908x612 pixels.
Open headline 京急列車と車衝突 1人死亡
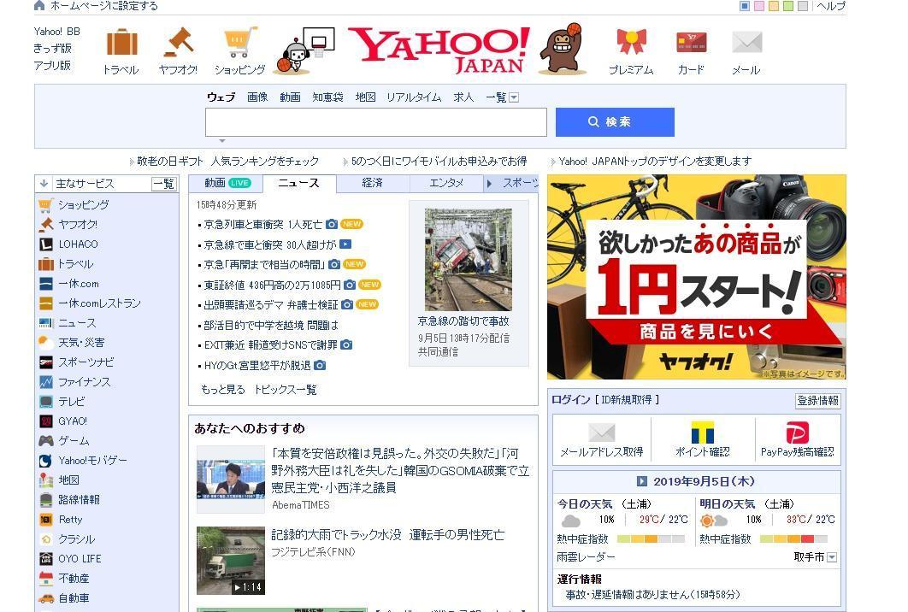262,224
